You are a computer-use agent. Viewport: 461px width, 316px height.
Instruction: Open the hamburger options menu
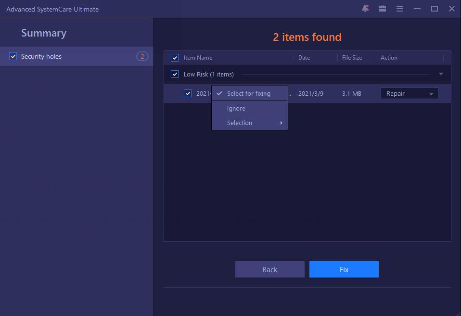click(399, 9)
